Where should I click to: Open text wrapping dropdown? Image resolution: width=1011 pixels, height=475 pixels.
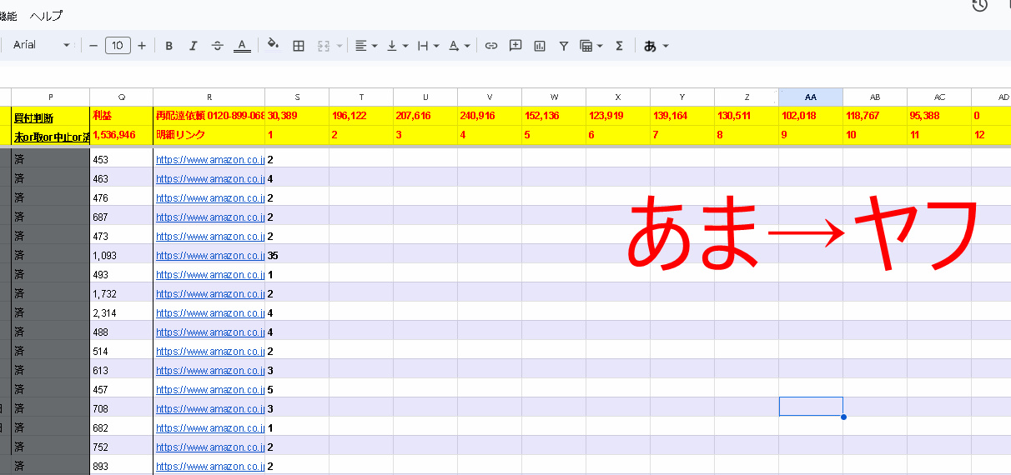pos(427,46)
